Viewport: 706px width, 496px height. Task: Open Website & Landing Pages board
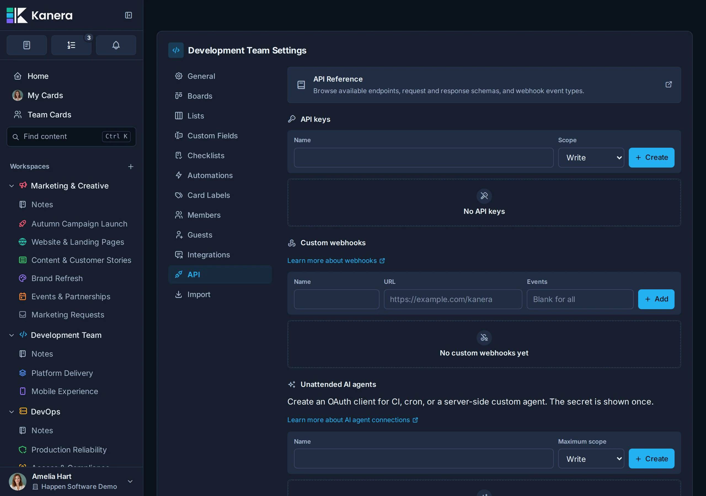tap(72, 242)
